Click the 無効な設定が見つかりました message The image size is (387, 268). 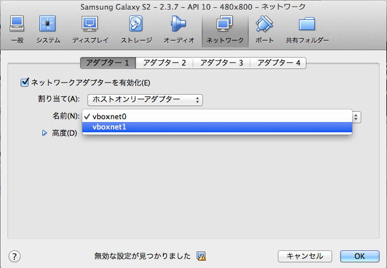pyautogui.click(x=142, y=256)
